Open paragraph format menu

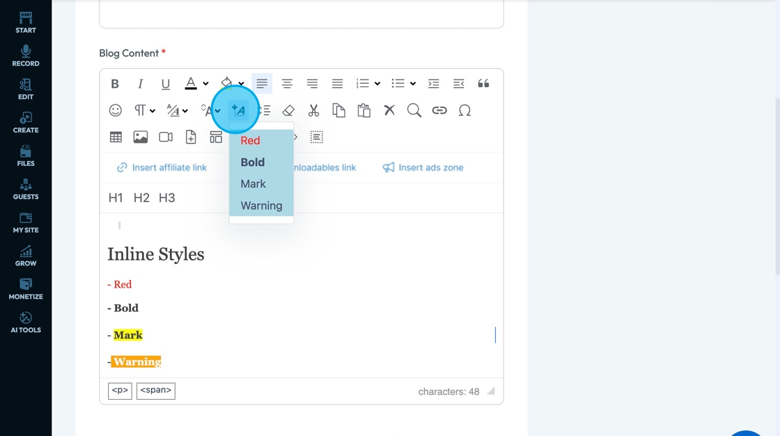pos(145,111)
